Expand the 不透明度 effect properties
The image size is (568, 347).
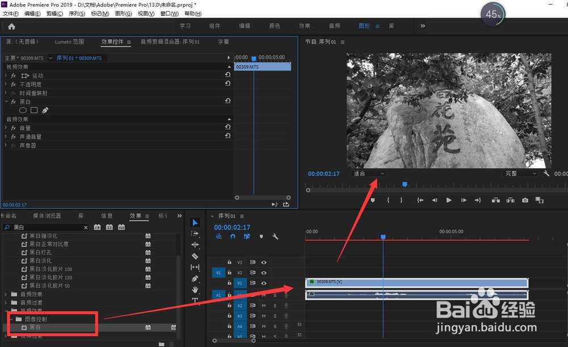[6, 84]
